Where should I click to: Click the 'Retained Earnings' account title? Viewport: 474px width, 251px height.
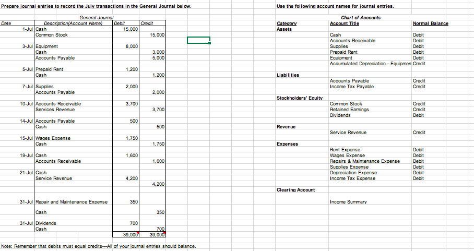(349, 110)
